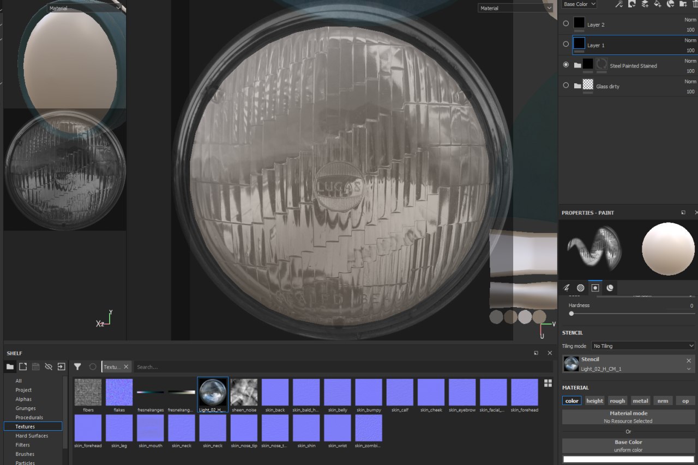Remove the Stencil Light_02_H_CM_1 resource

pos(689,360)
